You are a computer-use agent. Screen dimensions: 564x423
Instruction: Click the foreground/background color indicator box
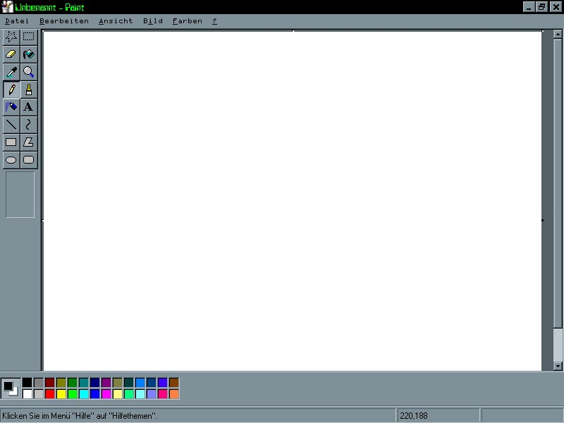[x=11, y=388]
